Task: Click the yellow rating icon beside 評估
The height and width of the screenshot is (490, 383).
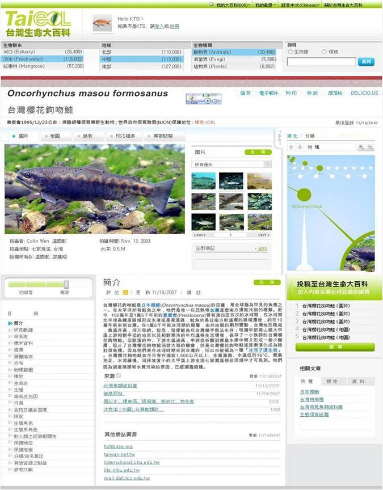Action: point(125,293)
